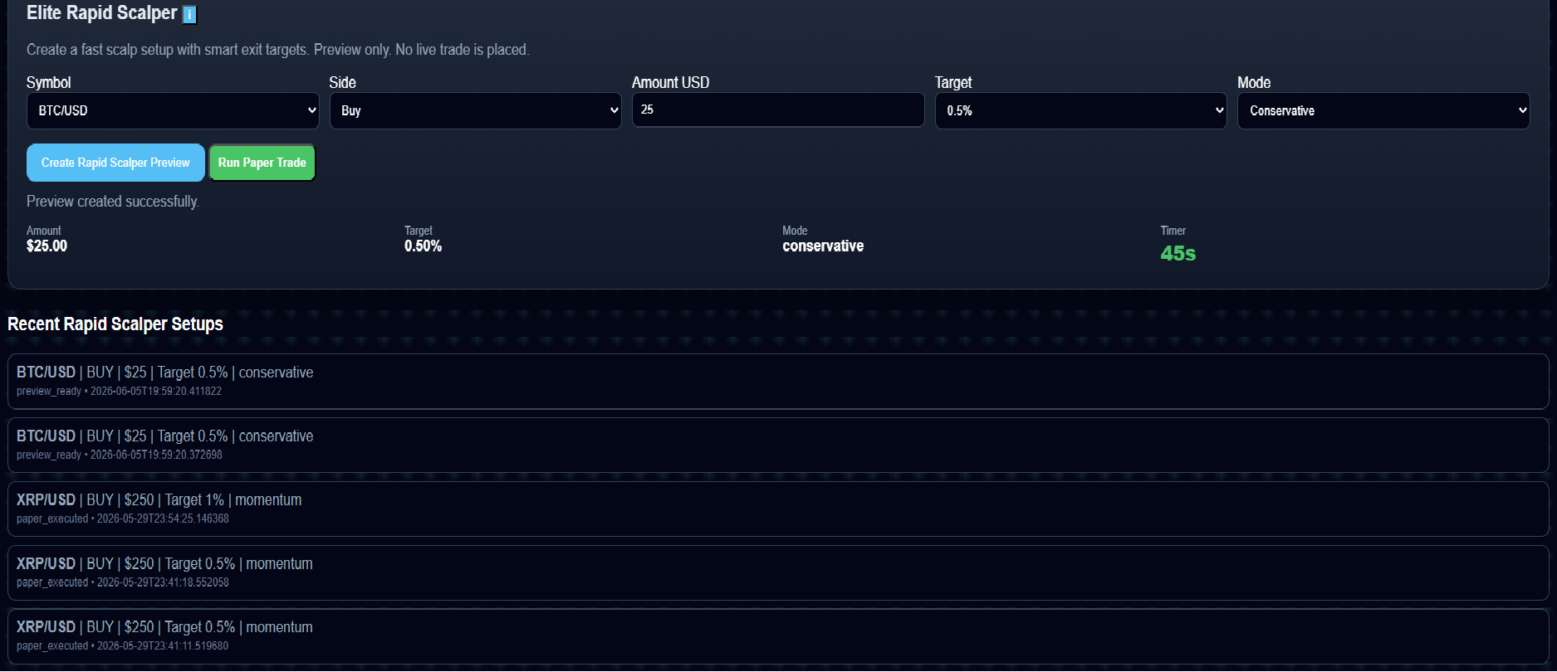This screenshot has width=1557, height=672.
Task: Select BTC/USD setup timestamped 19:59:20.372698
Action: coord(778,445)
